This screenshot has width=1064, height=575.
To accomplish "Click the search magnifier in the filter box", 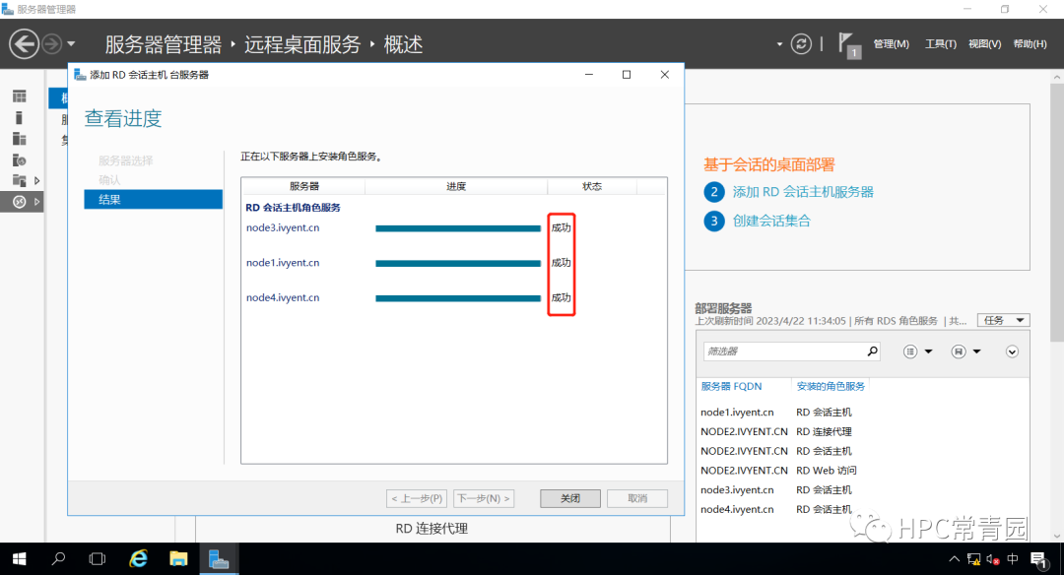I will point(872,351).
